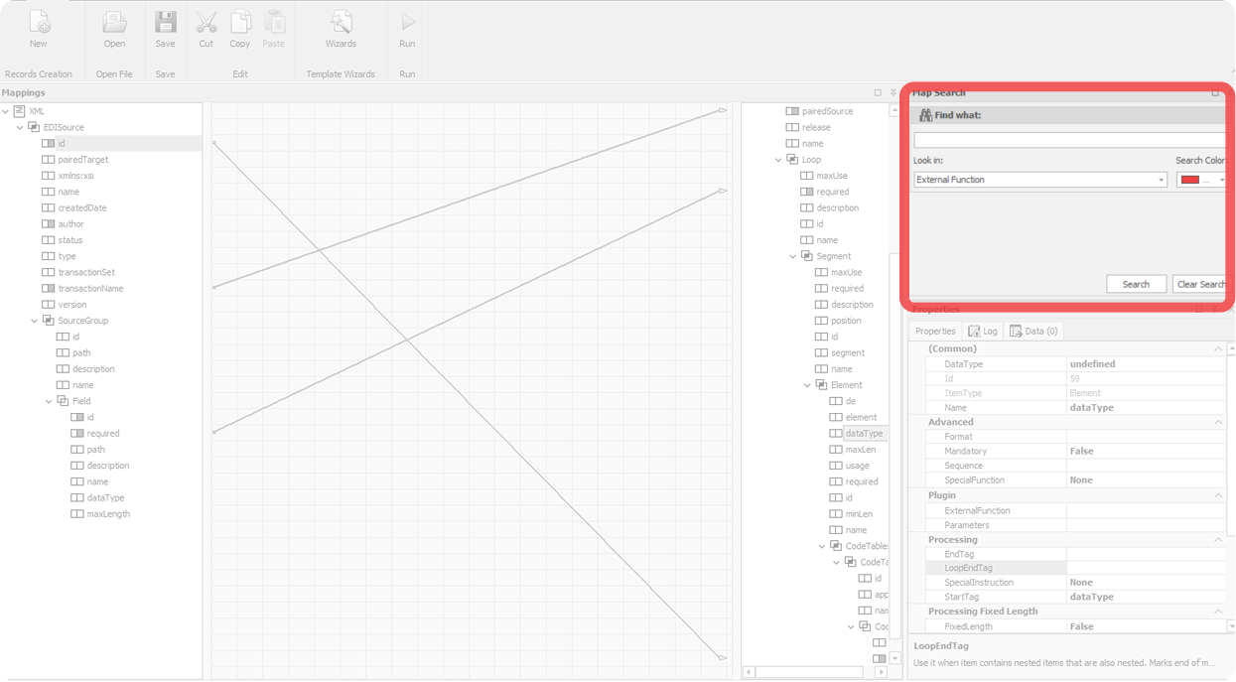Select the pairedSource item in target tree
1236x682 pixels.
pyautogui.click(x=828, y=111)
